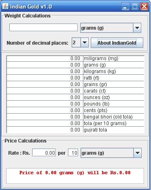Click the Rate Rs. amount field
Image resolution: width=151 pixels, height=190 pixels.
44,153
